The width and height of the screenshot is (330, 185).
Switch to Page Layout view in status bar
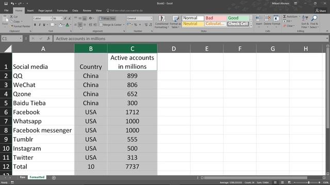282,182
